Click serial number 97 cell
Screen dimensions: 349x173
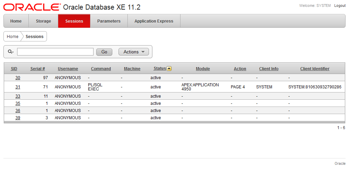(46, 78)
